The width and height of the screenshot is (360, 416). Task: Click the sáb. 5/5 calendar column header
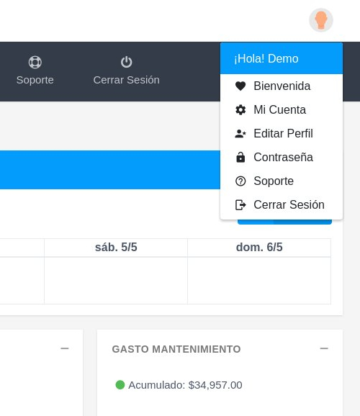point(116,248)
